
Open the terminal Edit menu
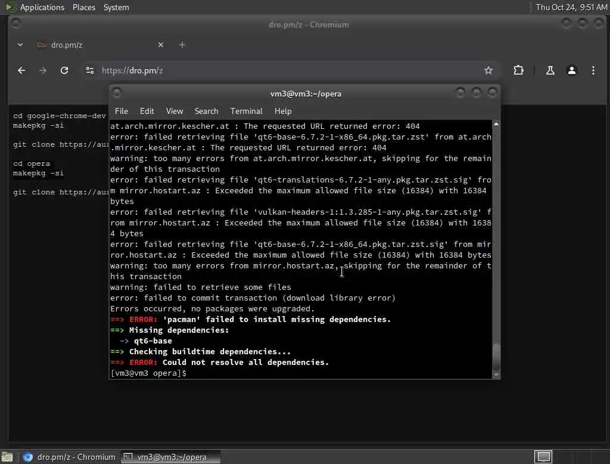[x=147, y=111]
